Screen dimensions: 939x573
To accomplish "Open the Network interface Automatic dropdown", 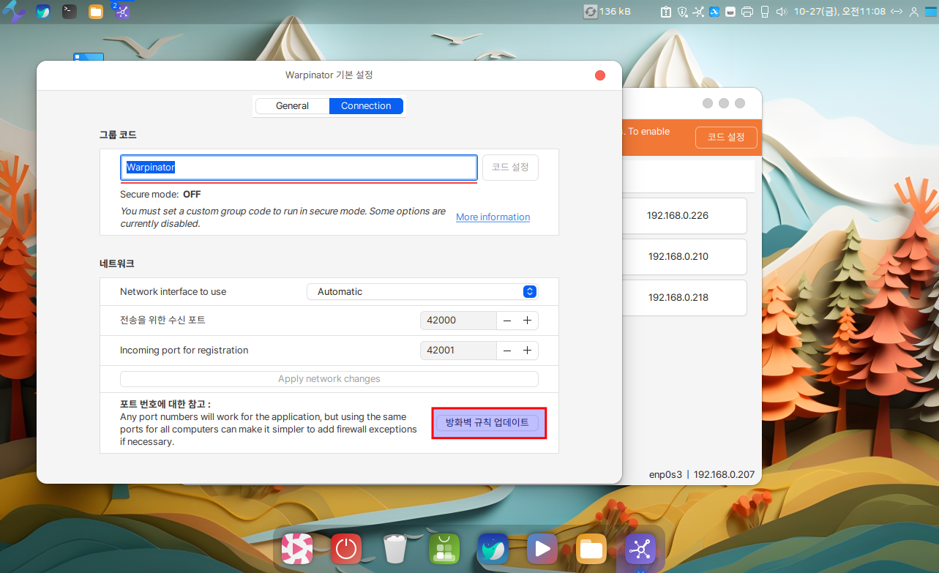I will pyautogui.click(x=422, y=291).
